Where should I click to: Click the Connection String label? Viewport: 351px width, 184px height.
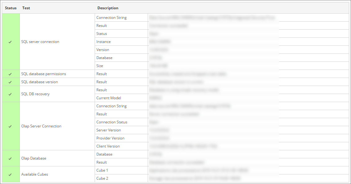[x=111, y=18]
